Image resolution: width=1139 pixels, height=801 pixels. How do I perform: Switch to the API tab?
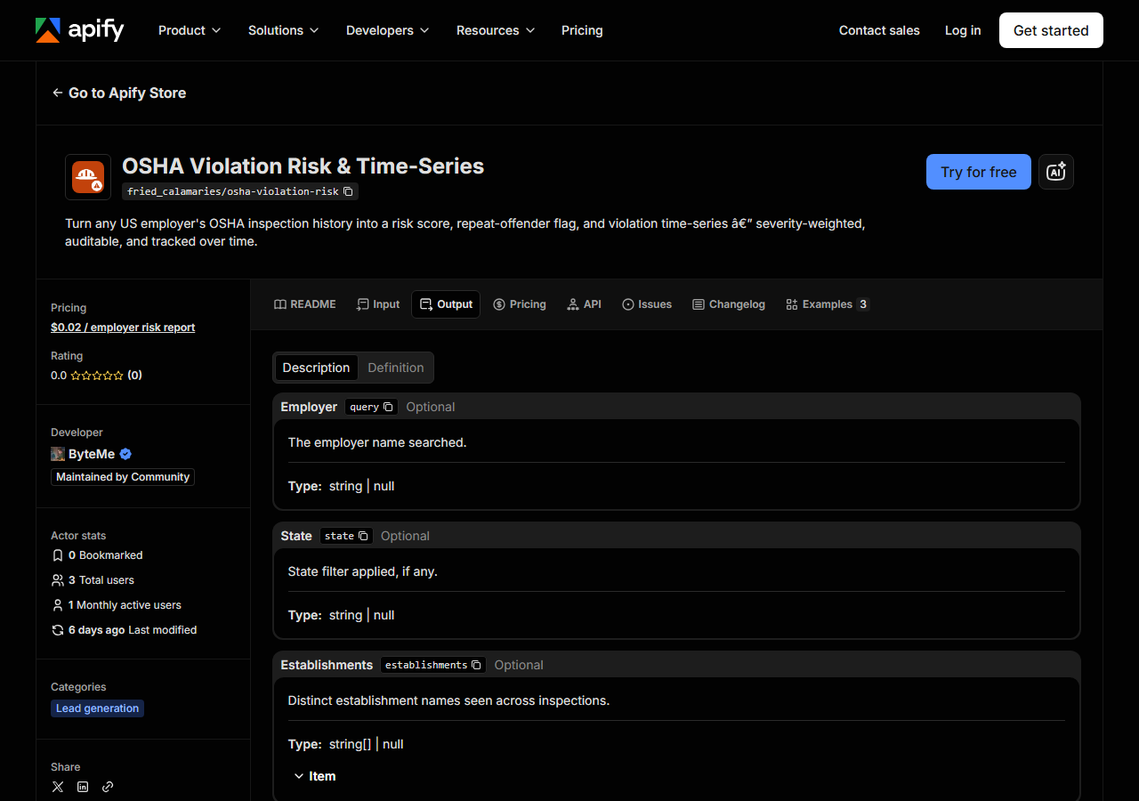[584, 304]
